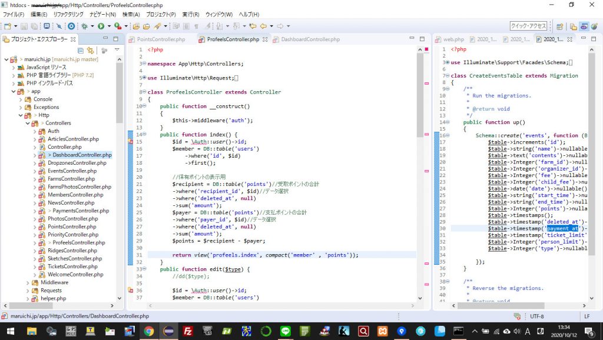Switch to the PointsController.php tab

tap(161, 39)
